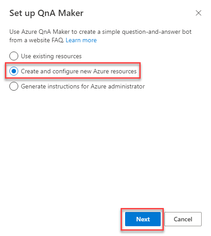This screenshot has height=236, width=211.
Task: Click the white Cancel button
Action: click(x=183, y=219)
